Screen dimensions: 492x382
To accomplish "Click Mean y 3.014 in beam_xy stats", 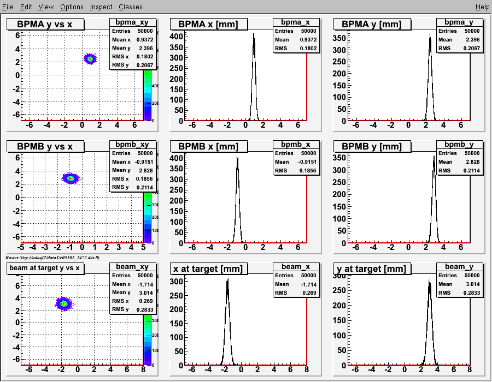I will point(132,293).
